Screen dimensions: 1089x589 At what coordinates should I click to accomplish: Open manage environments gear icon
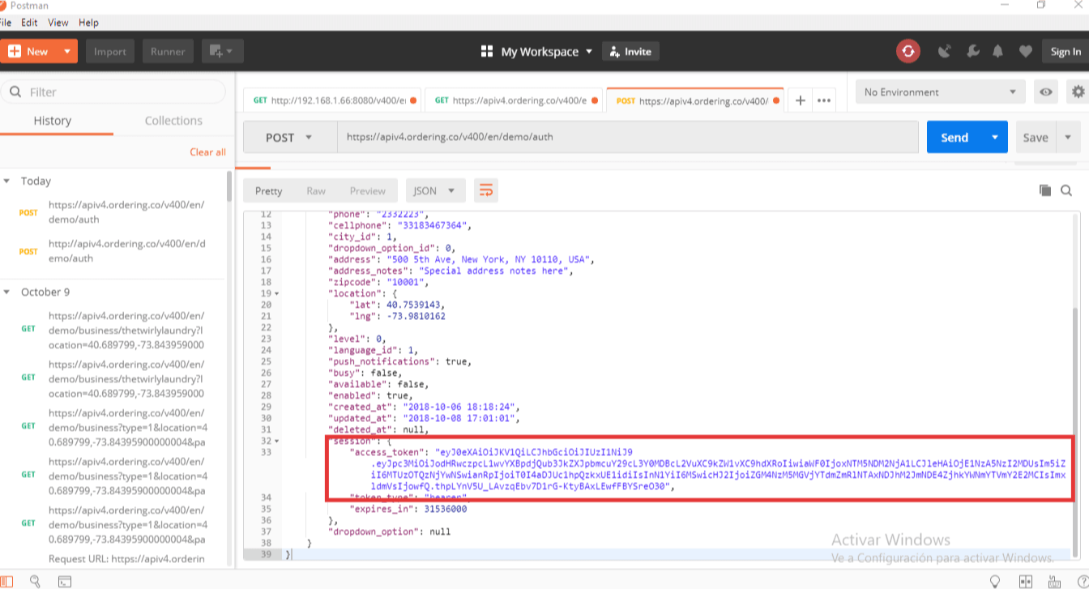pos(1078,92)
